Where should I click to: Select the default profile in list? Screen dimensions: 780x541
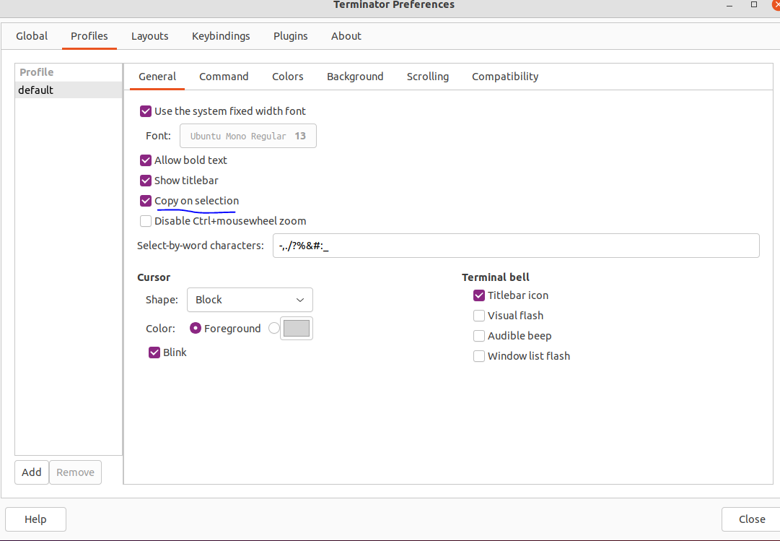69,90
